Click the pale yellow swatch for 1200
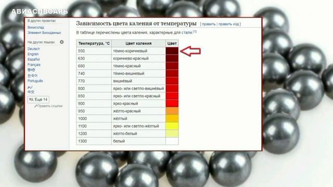 (172, 133)
